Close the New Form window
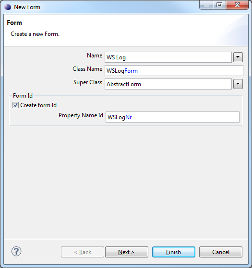Viewport: 252px width, 268px height. click(237, 5)
